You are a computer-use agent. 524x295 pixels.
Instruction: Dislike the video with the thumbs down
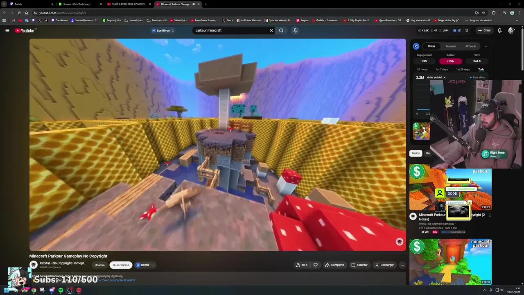pos(315,265)
